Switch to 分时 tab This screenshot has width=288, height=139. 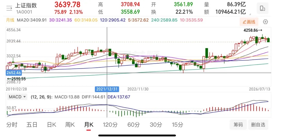click(12, 125)
